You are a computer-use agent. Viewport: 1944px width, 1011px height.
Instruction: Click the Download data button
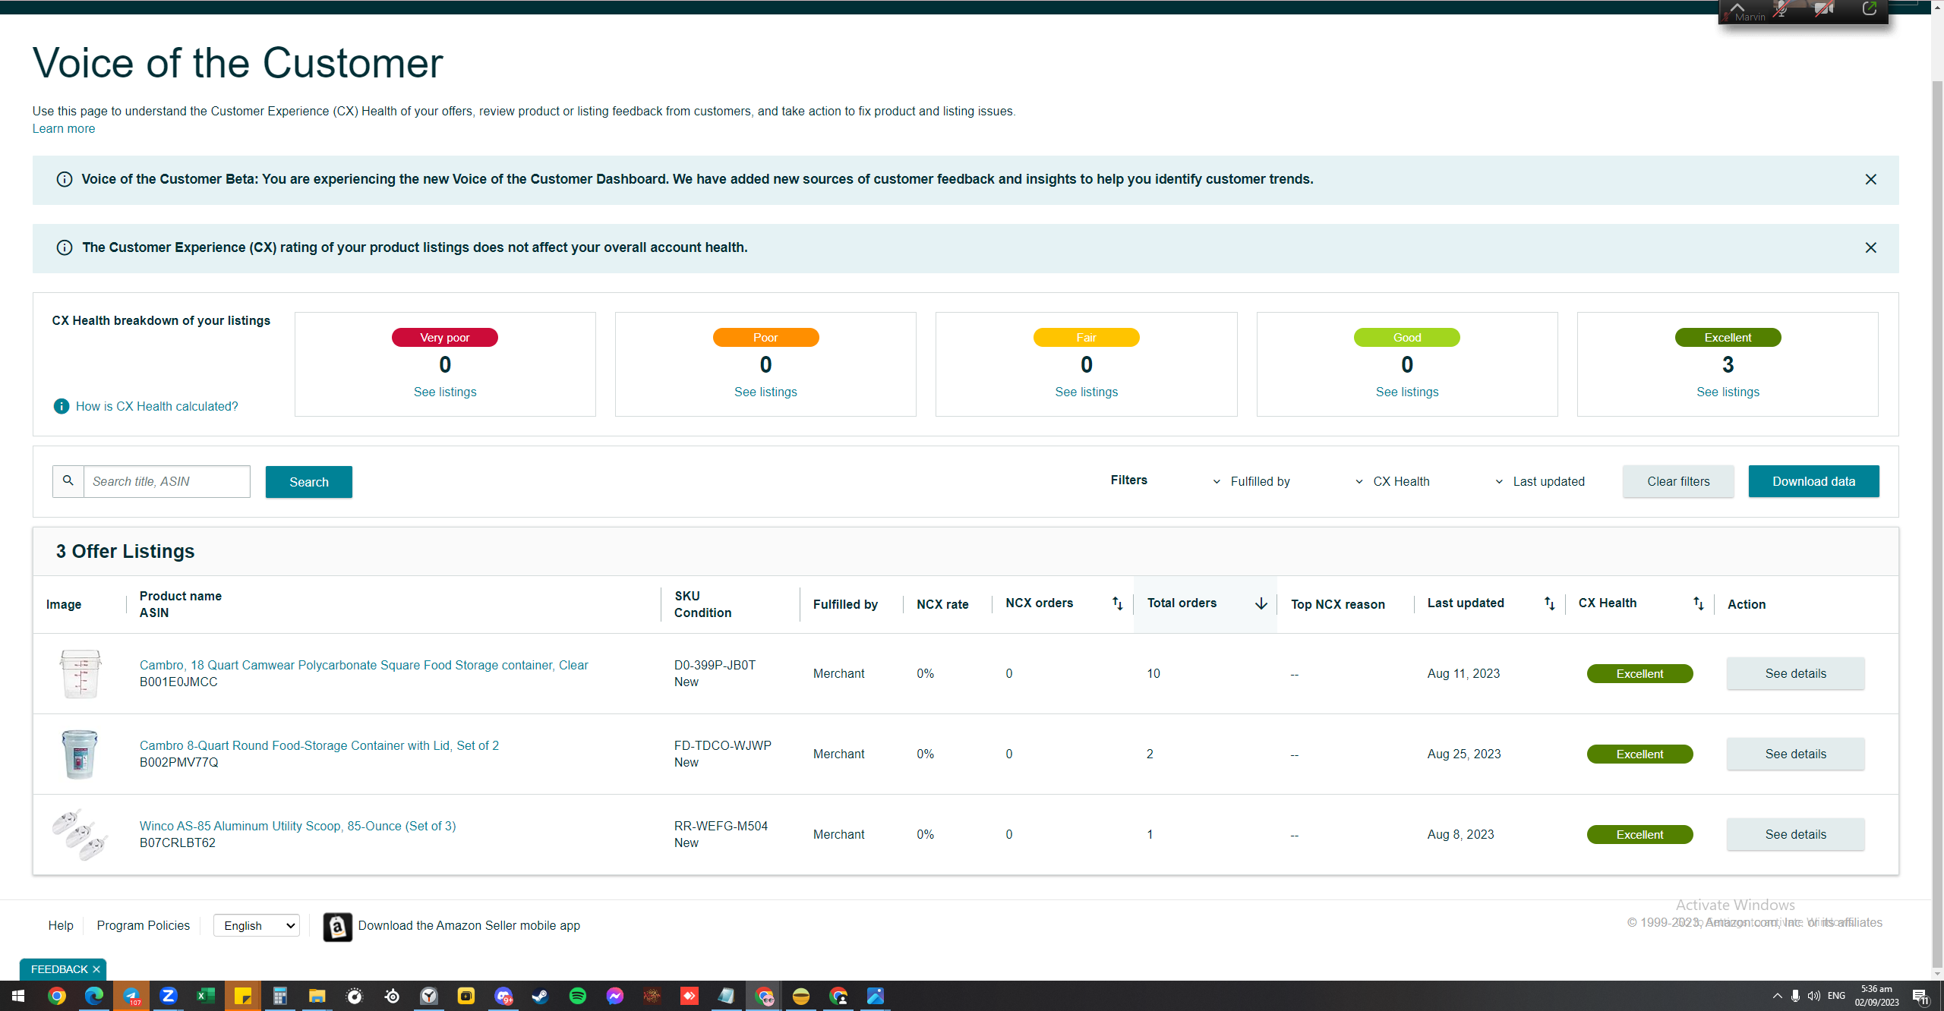[1814, 482]
